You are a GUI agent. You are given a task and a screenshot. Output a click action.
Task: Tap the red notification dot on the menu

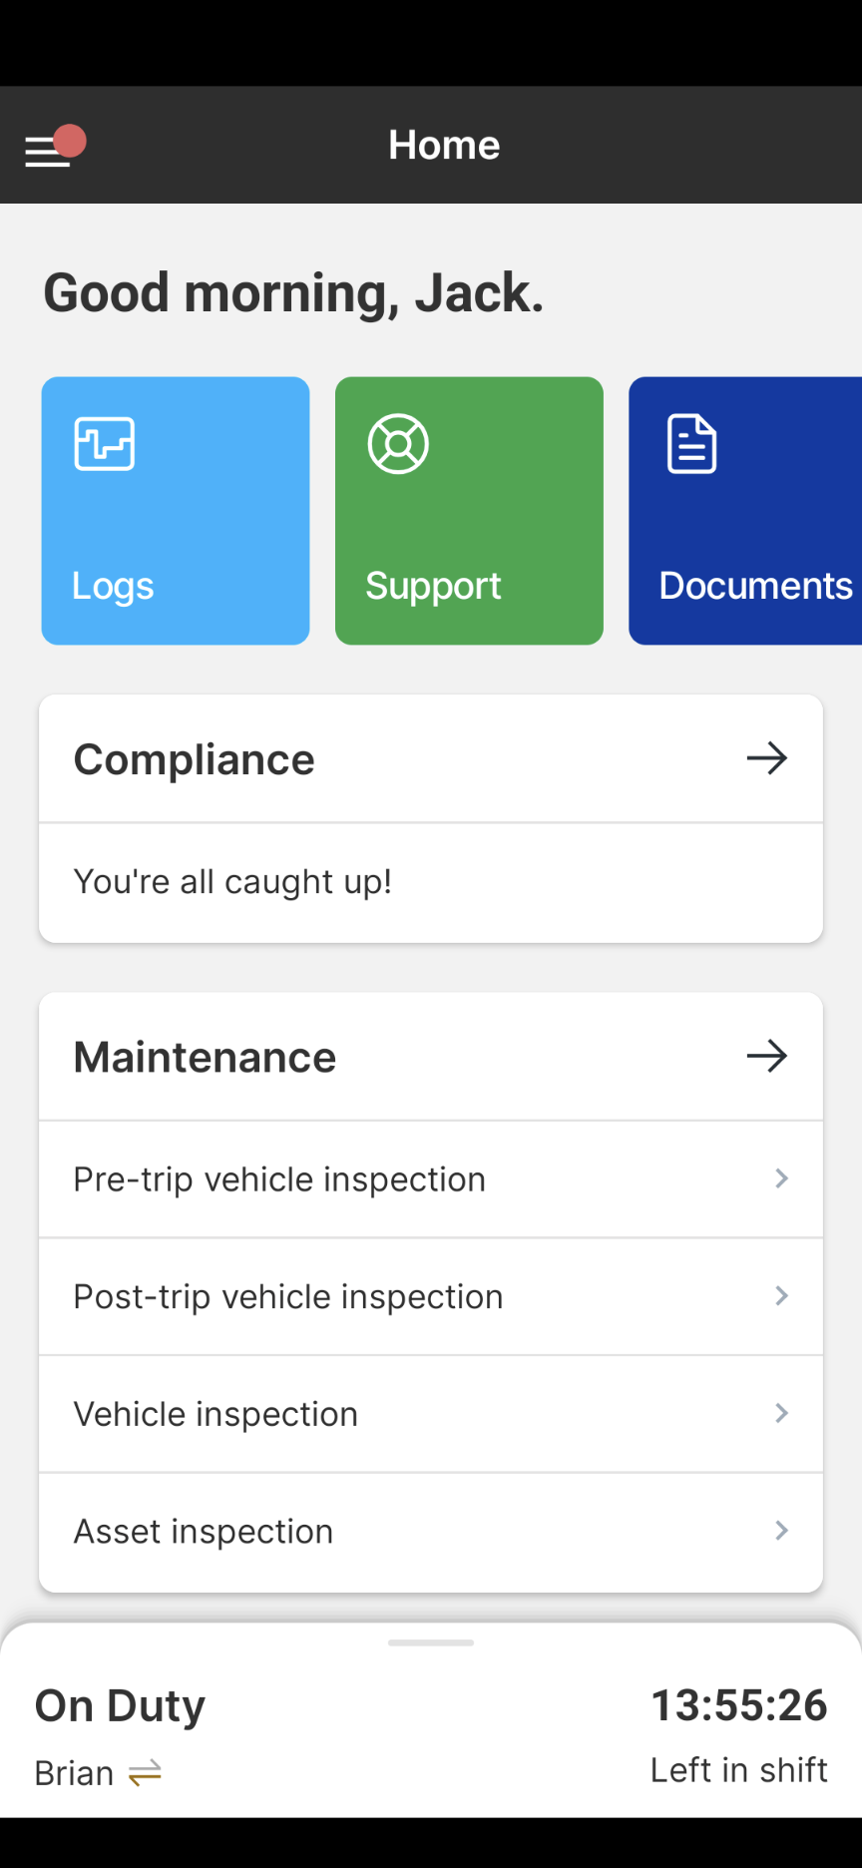pyautogui.click(x=70, y=141)
